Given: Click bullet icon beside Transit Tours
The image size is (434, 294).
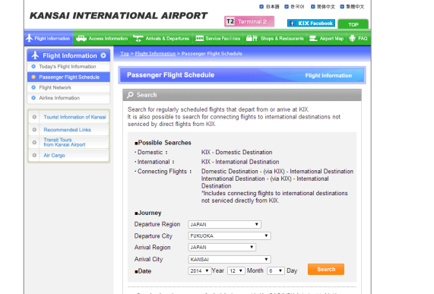Looking at the screenshot, I should [34, 142].
